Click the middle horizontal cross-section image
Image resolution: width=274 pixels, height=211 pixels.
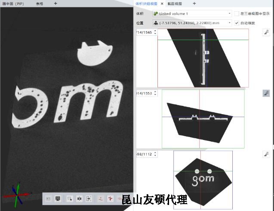coord(203,119)
